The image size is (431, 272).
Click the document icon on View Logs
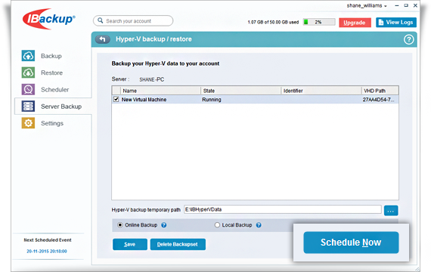coord(381,22)
